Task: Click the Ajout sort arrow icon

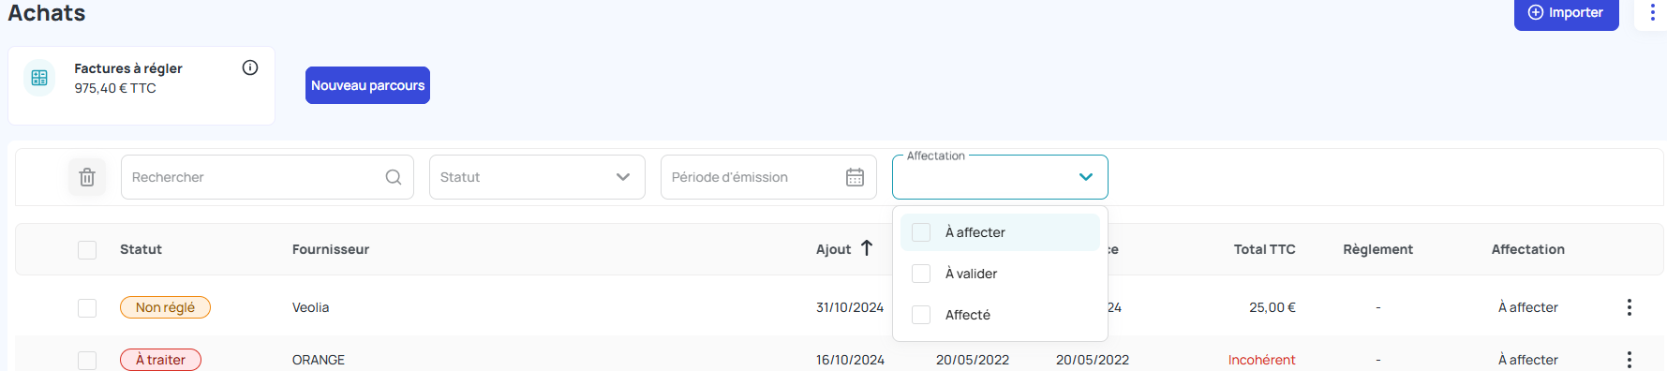Action: 867,248
